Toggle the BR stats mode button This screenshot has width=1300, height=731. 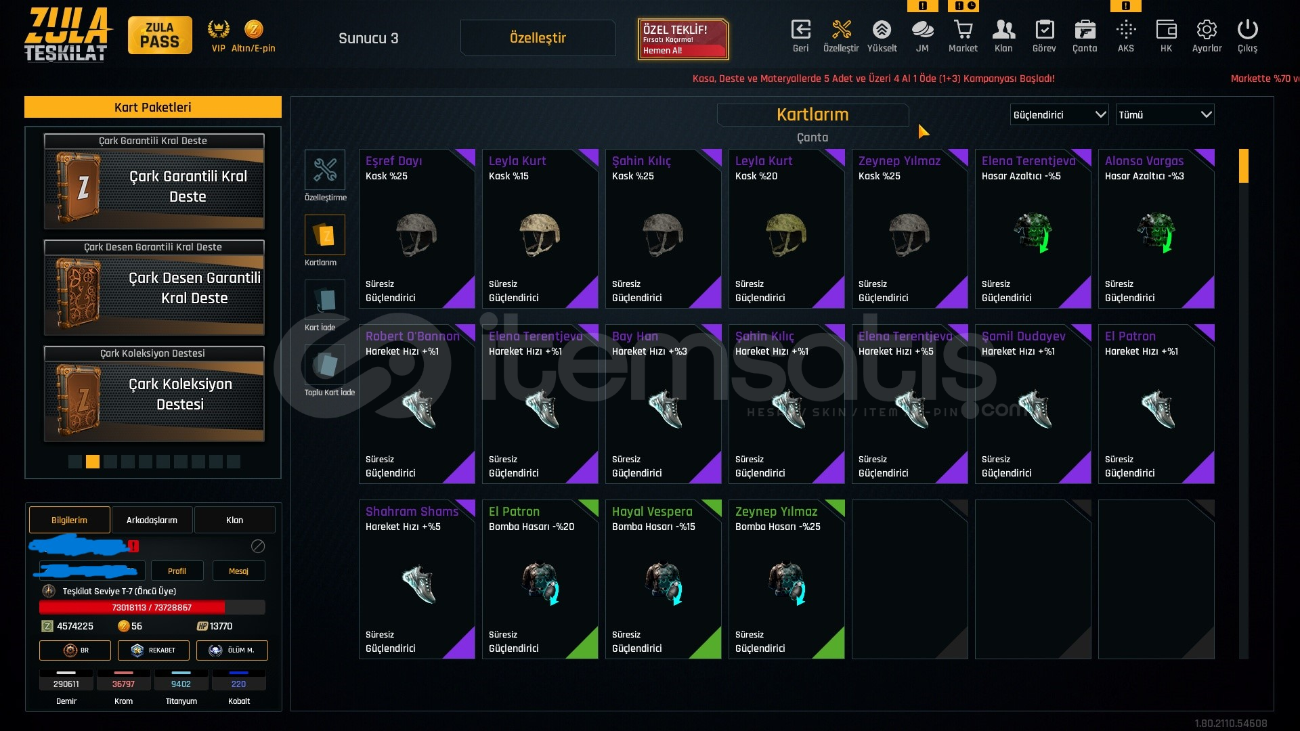tap(74, 650)
